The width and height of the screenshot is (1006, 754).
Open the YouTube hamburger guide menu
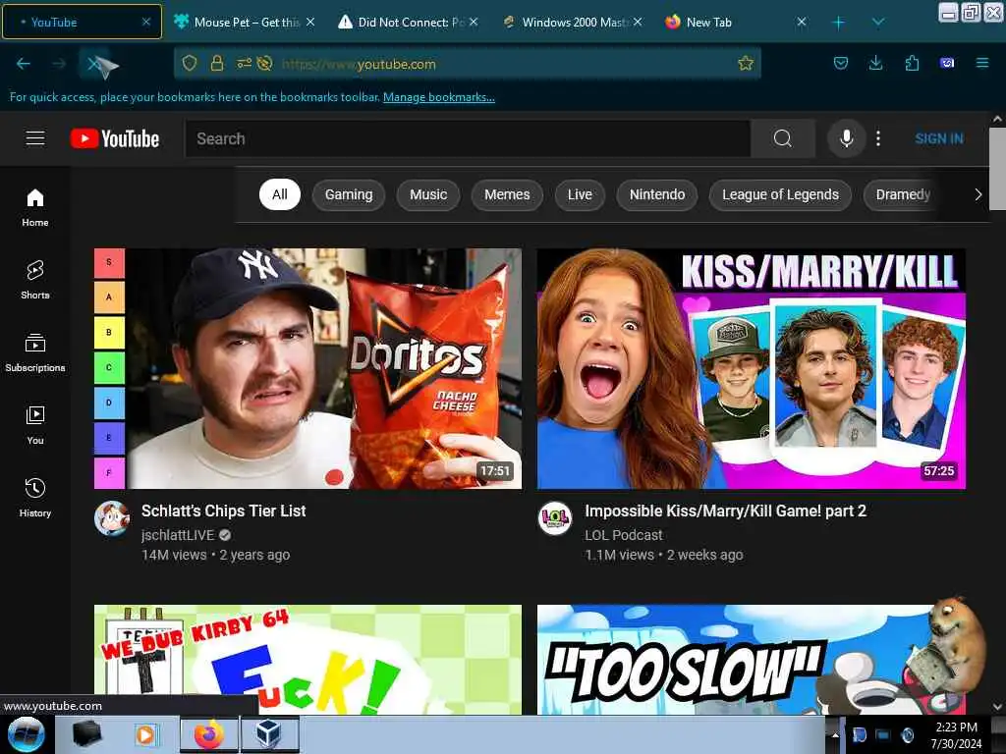tap(35, 138)
